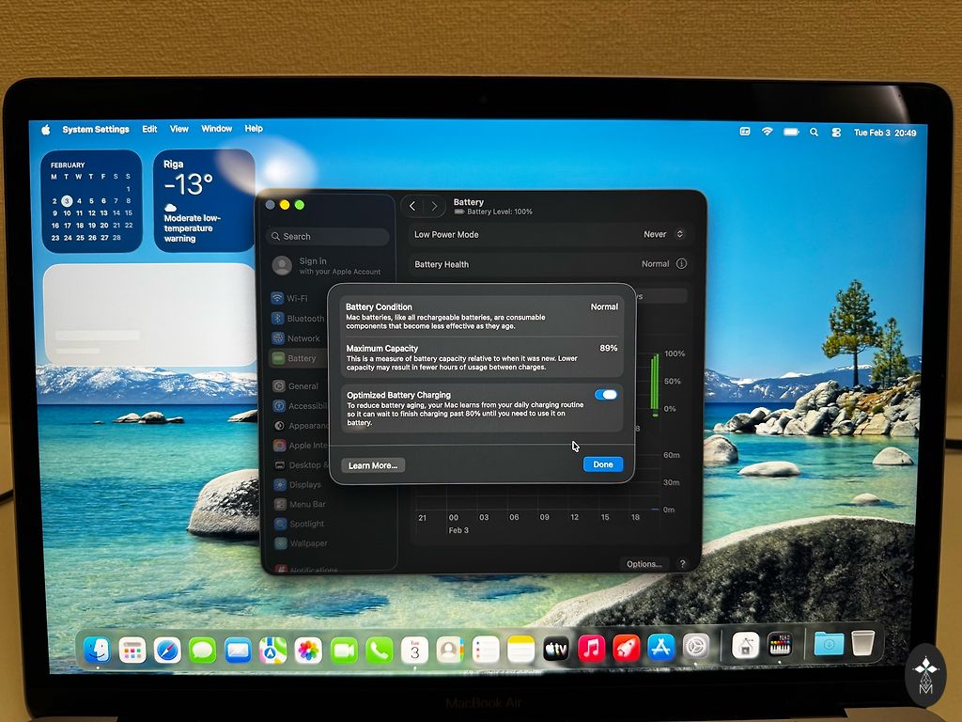Toggle Optimized Battery Charging switch
962x722 pixels.
tap(606, 395)
